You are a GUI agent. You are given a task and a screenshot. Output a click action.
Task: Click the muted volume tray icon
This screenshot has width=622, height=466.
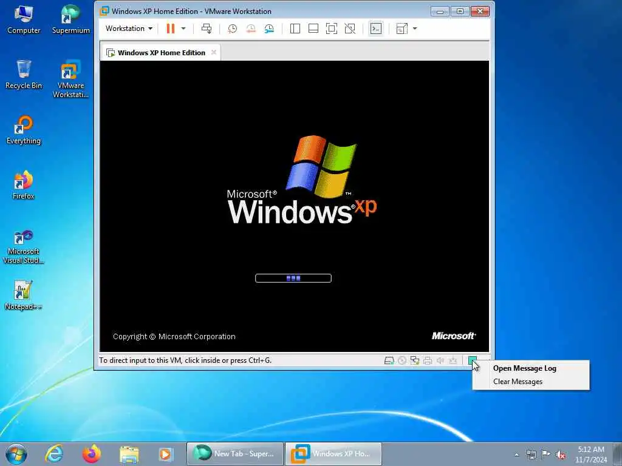pos(561,454)
